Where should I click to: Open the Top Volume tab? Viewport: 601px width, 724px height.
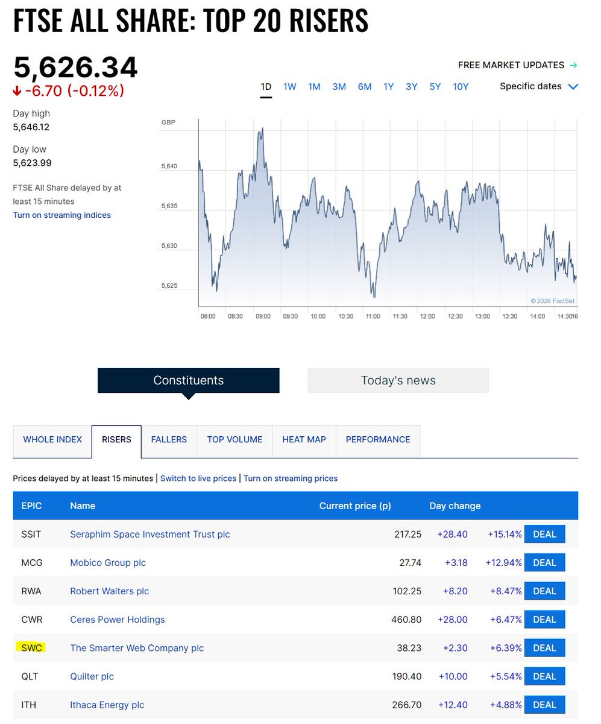click(x=234, y=440)
